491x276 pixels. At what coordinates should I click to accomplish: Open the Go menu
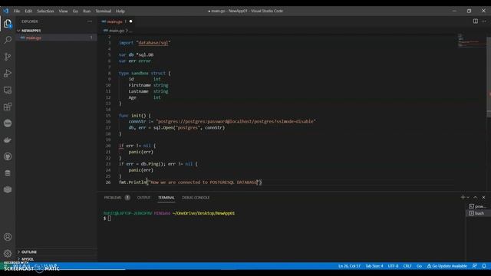[75, 11]
